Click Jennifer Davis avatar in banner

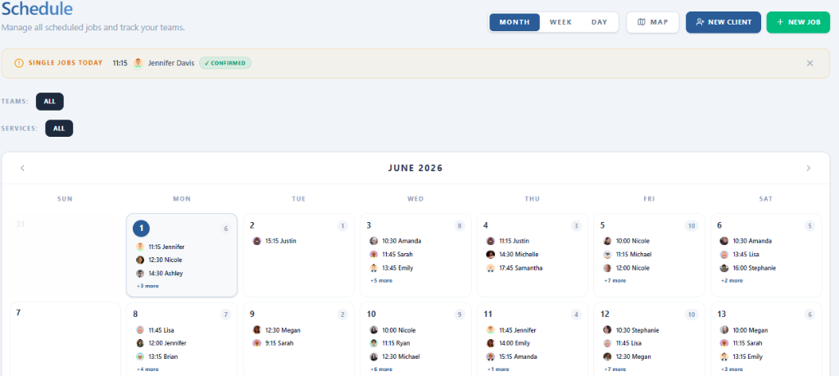pyautogui.click(x=138, y=63)
